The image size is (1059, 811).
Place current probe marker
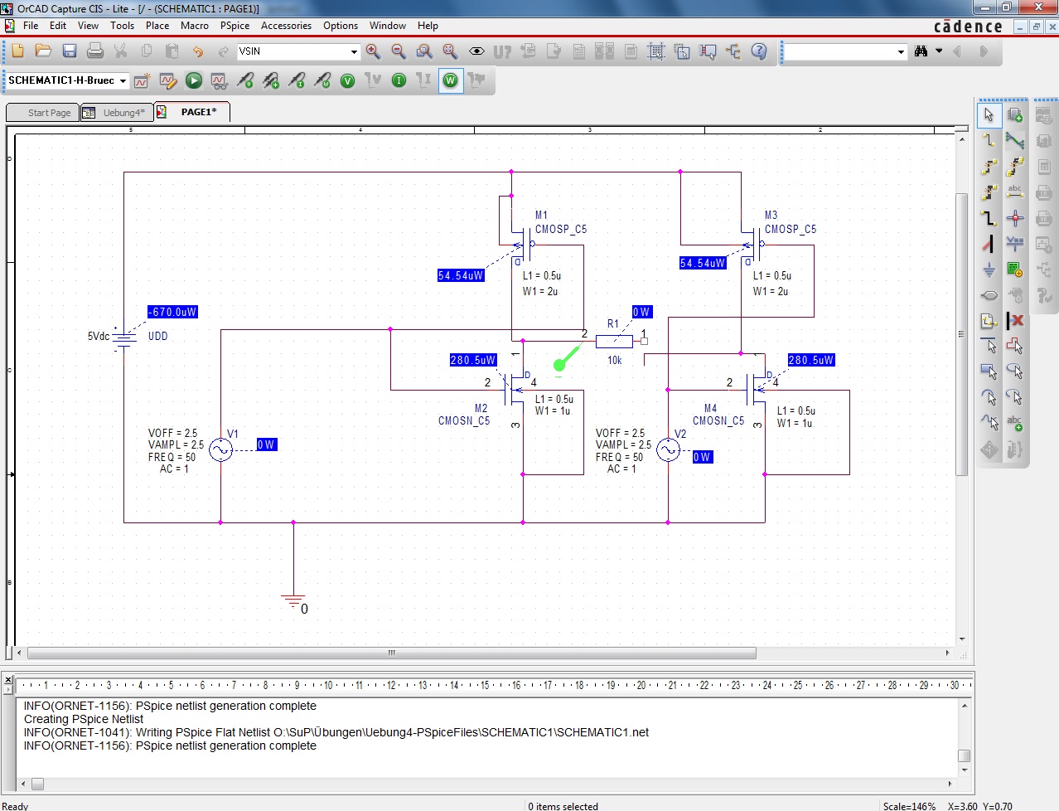297,80
